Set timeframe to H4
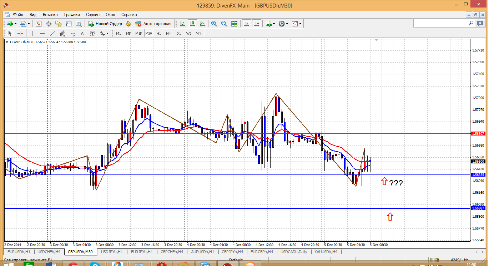Viewport: 489px width, 266px height. pyautogui.click(x=168, y=33)
